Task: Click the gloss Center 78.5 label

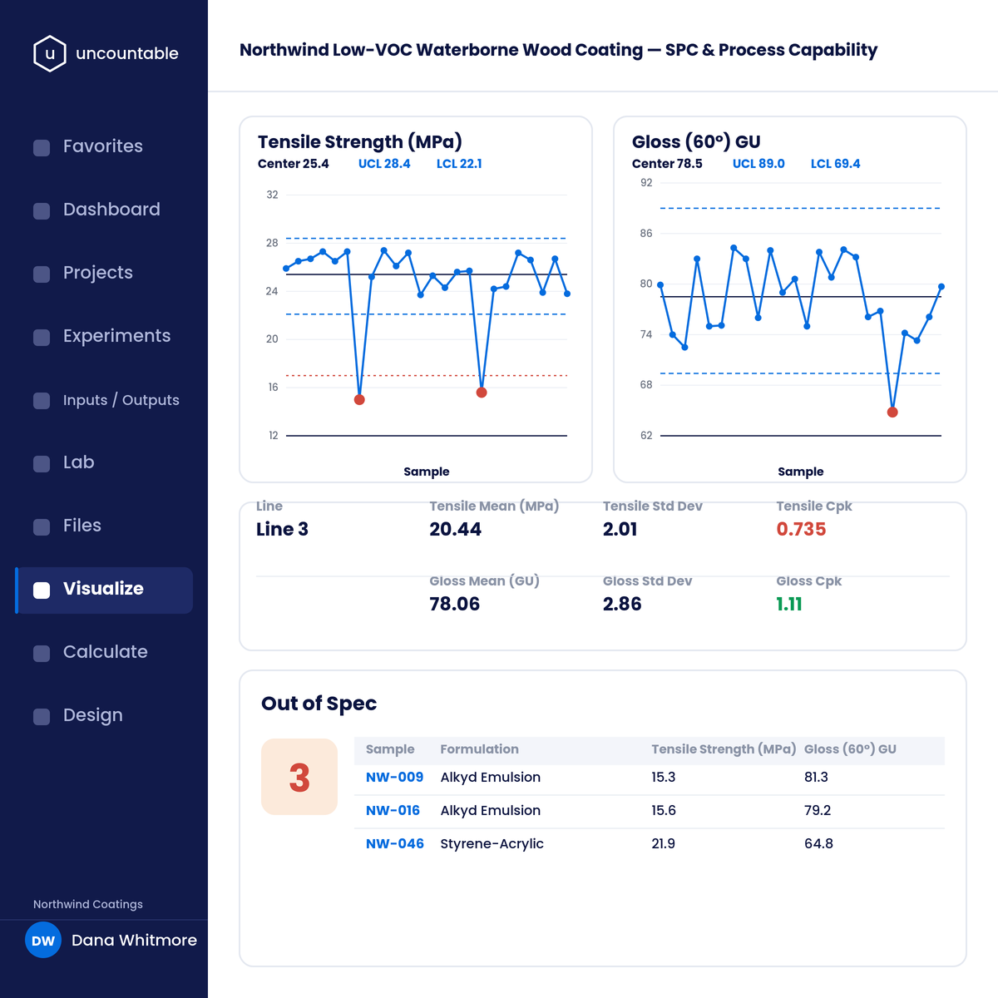Action: (667, 164)
